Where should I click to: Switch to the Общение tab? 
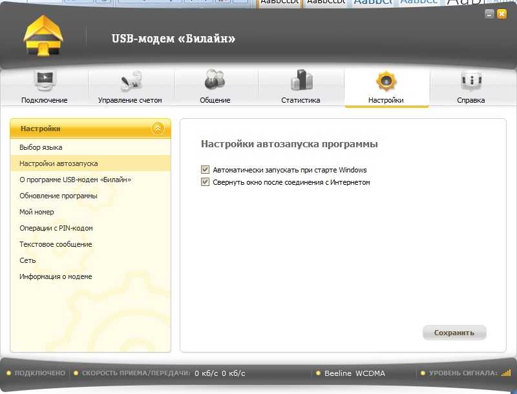[215, 88]
